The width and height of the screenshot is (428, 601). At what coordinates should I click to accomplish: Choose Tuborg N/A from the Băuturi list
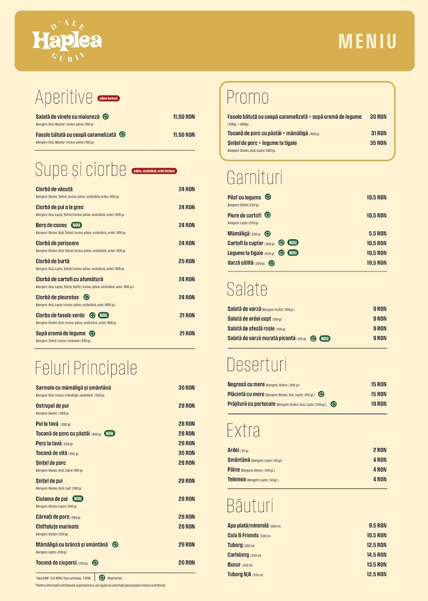(239, 574)
